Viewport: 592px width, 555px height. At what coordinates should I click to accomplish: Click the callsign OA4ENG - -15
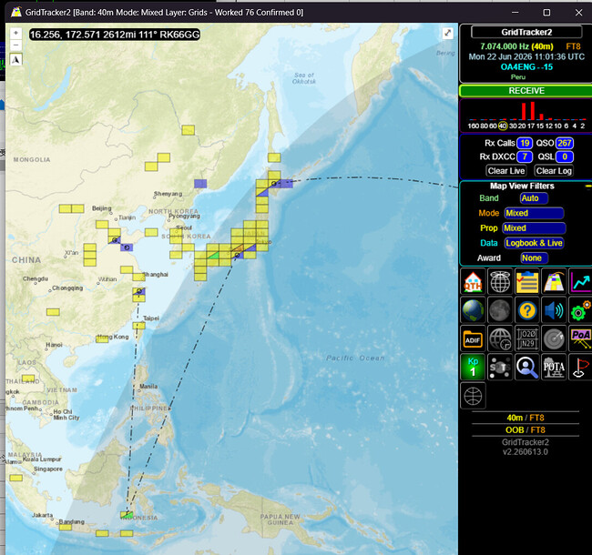(526, 67)
